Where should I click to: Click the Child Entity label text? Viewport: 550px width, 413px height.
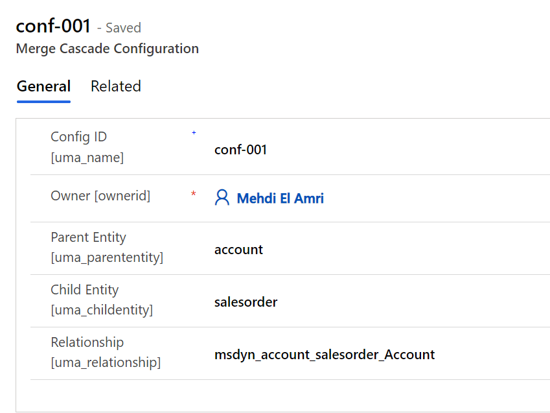click(x=85, y=290)
